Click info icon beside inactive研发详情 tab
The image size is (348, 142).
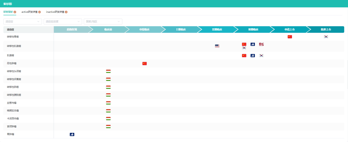click(66, 12)
